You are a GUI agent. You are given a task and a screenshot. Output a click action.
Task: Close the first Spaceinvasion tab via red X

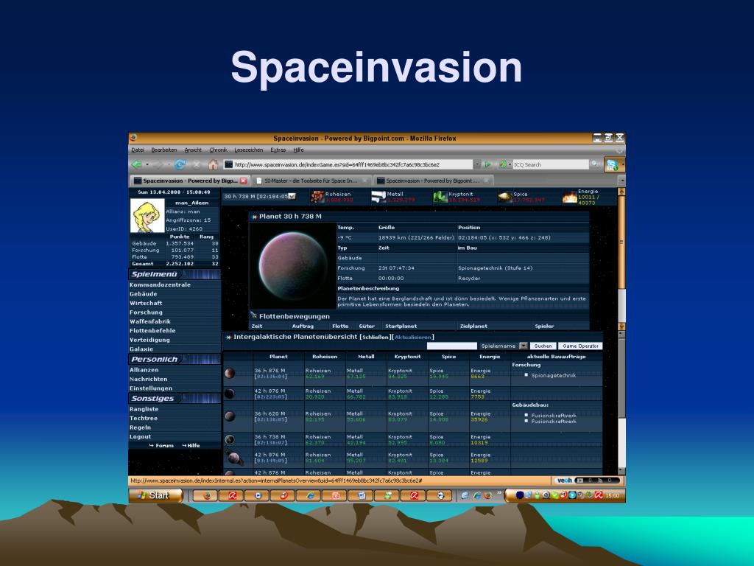point(243,181)
